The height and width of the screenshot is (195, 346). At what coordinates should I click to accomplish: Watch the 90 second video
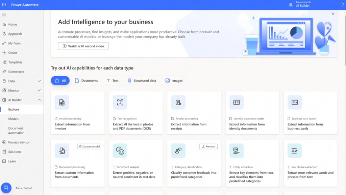[83, 46]
